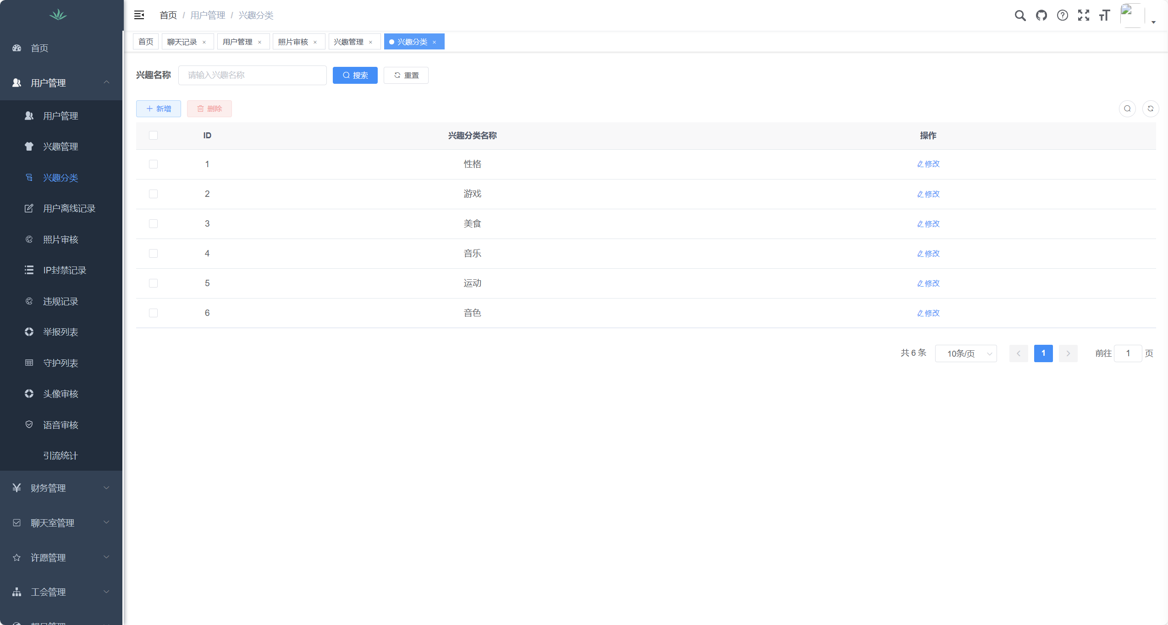The height and width of the screenshot is (625, 1168).
Task: Check the row for 游戏
Action: tap(154, 194)
